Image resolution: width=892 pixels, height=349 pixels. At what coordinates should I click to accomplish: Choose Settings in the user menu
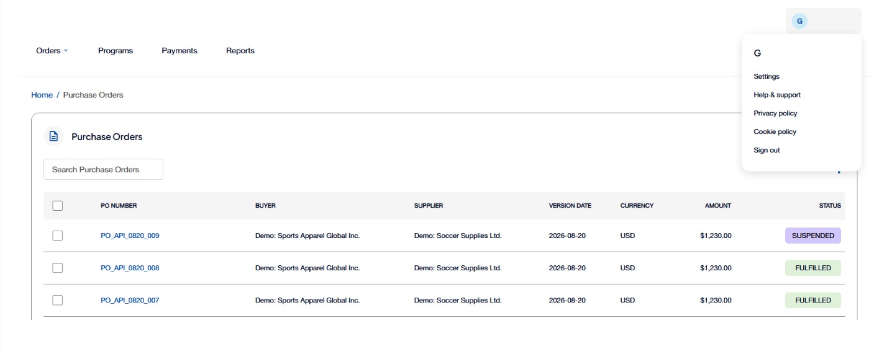coord(767,76)
